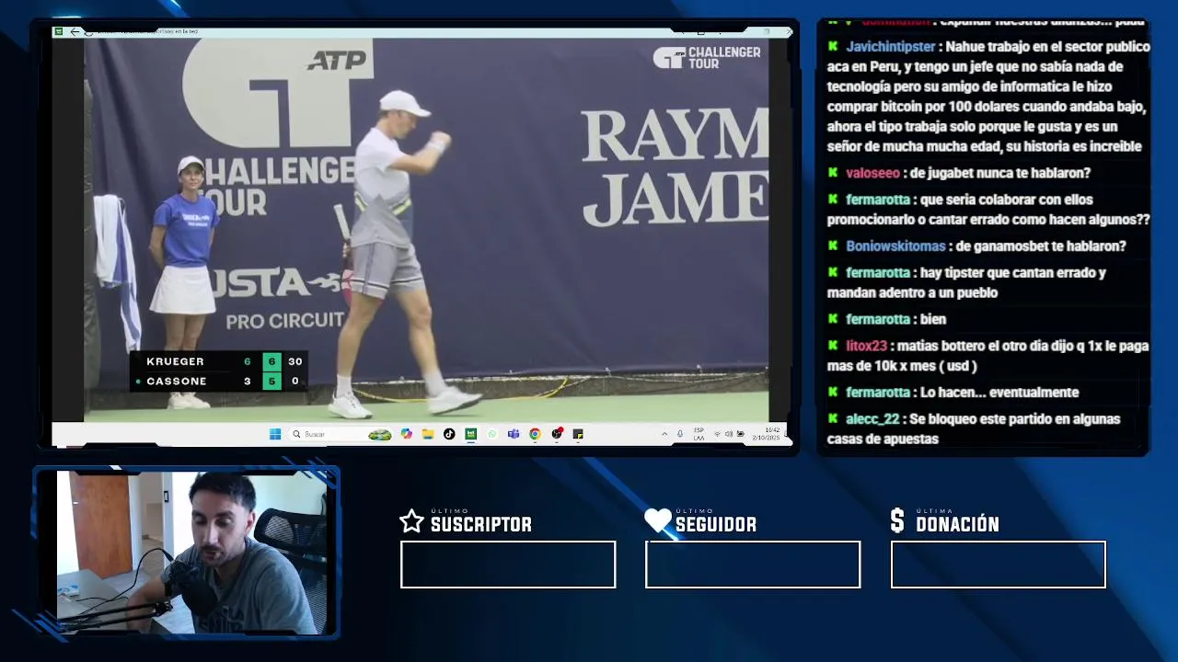1178x662 pixels.
Task: Click the heart icon beside SEGUIDOR
Action: [657, 521]
